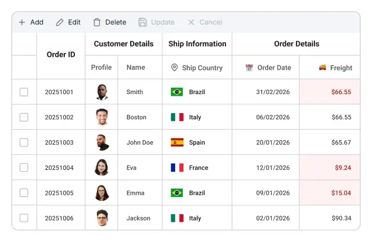This screenshot has height=242, width=372.
Task: Click the Delete trash icon
Action: pyautogui.click(x=97, y=23)
